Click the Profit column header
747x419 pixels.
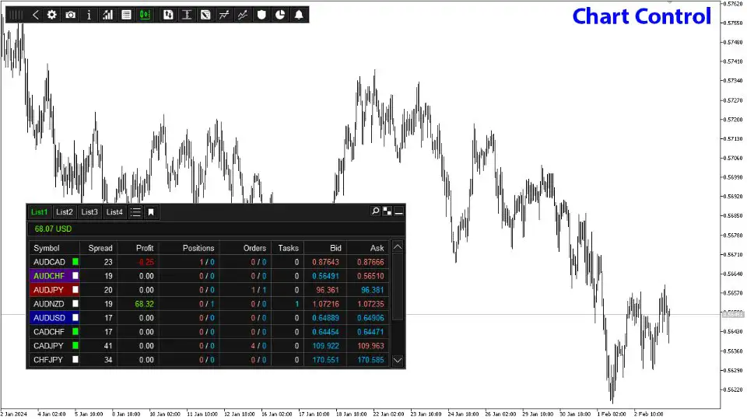coord(145,248)
